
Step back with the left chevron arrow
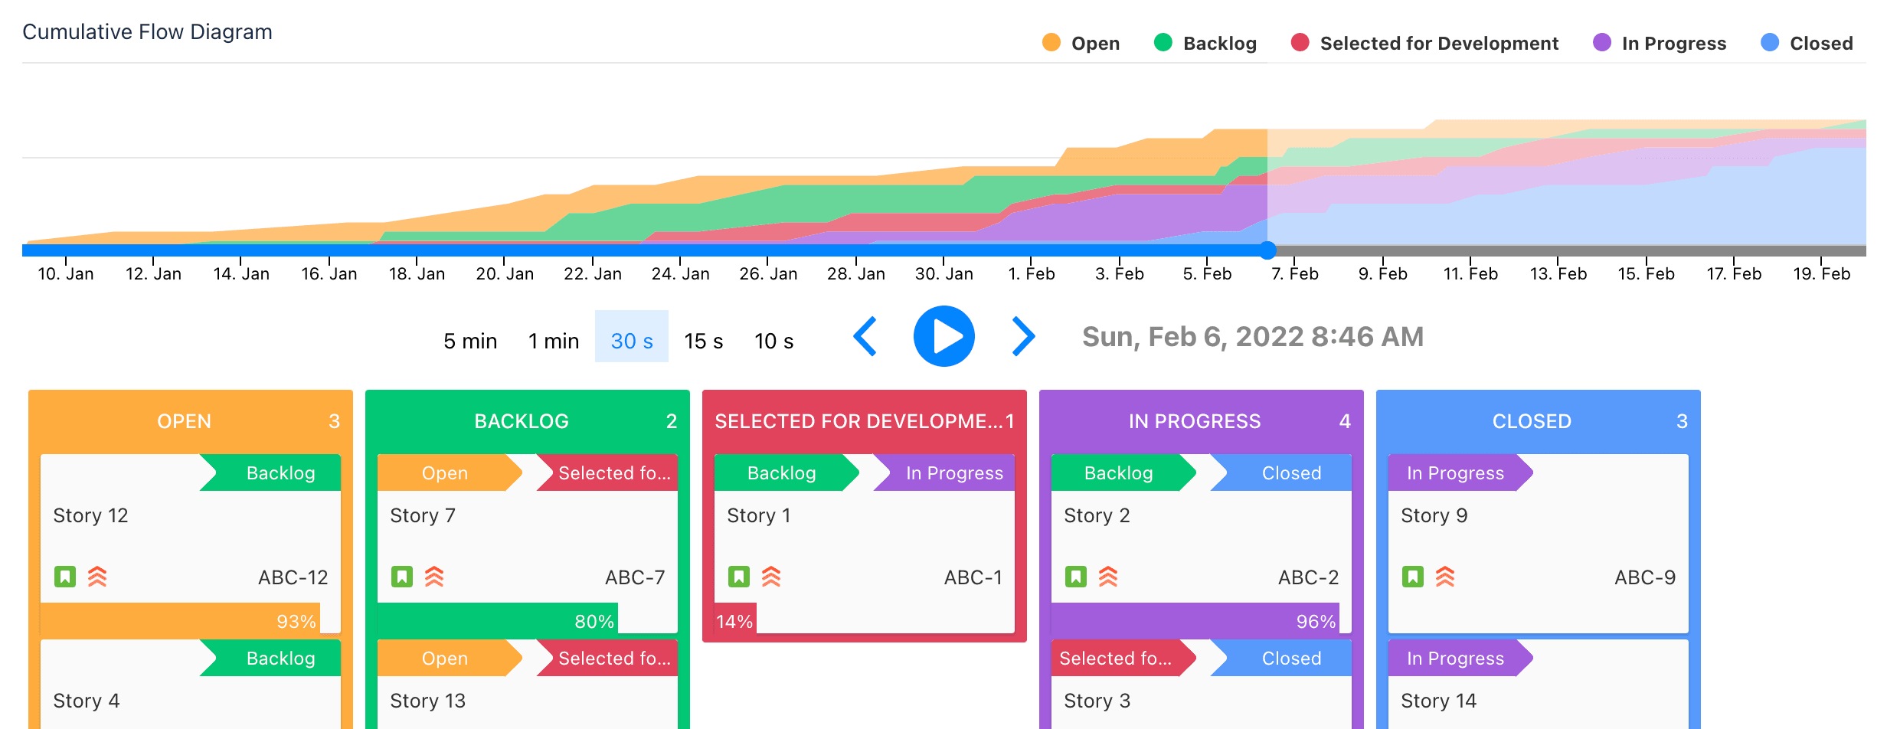click(x=865, y=337)
